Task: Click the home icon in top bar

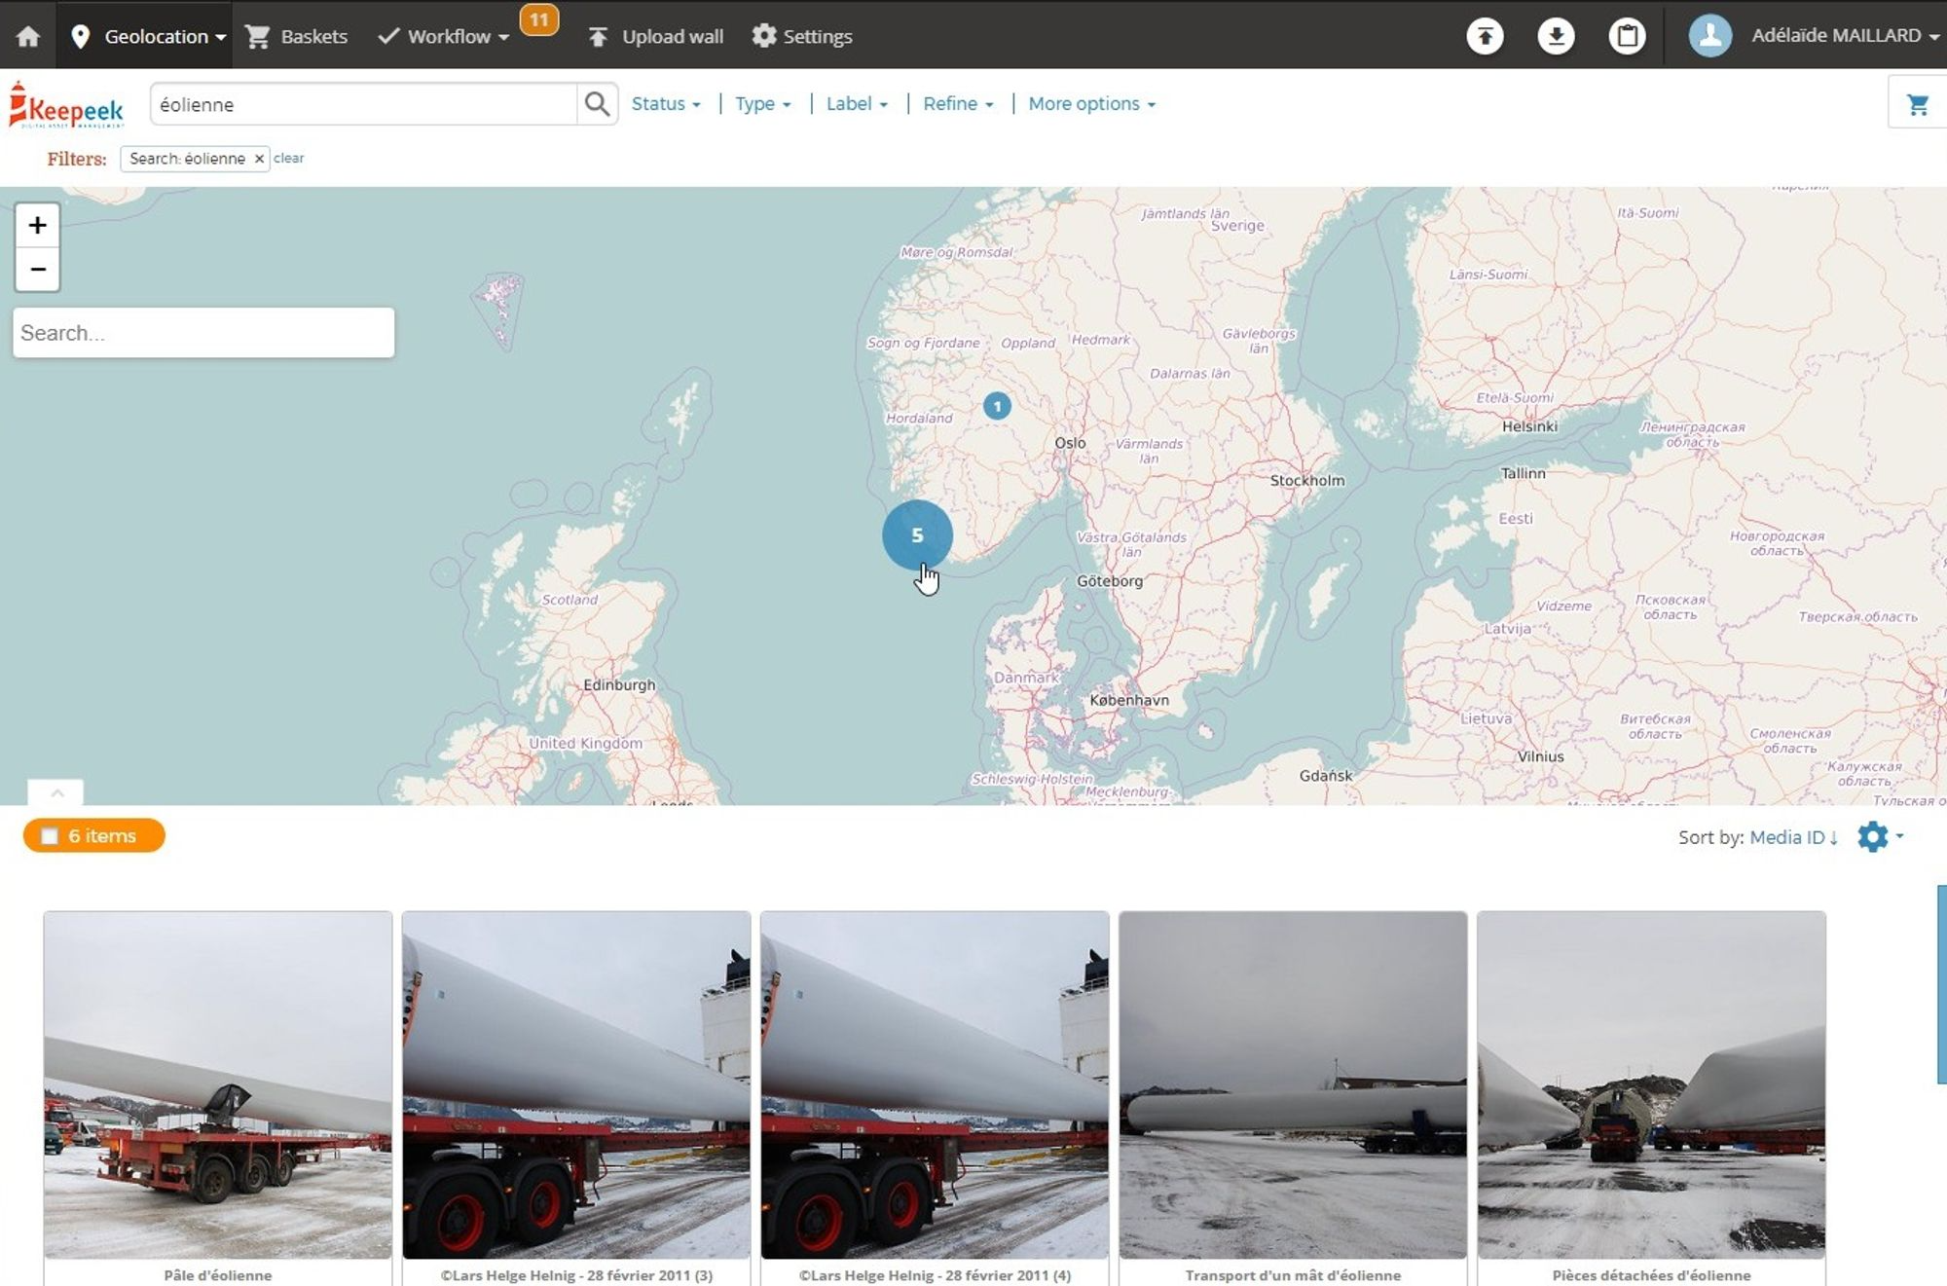Action: coord(28,36)
